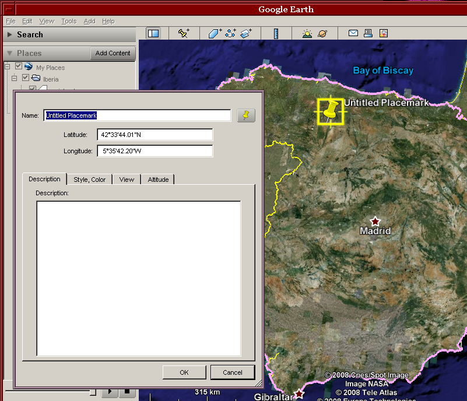Image resolution: width=467 pixels, height=401 pixels.
Task: Open the Ruler measuring tool
Action: [x=276, y=34]
